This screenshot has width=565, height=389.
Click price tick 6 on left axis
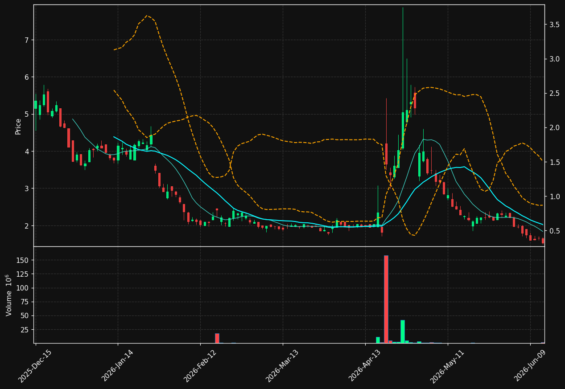26,77
